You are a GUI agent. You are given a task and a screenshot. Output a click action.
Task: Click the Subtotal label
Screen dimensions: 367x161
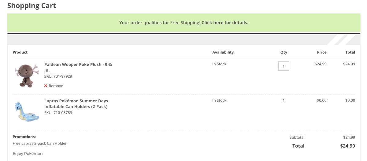[x=297, y=137]
